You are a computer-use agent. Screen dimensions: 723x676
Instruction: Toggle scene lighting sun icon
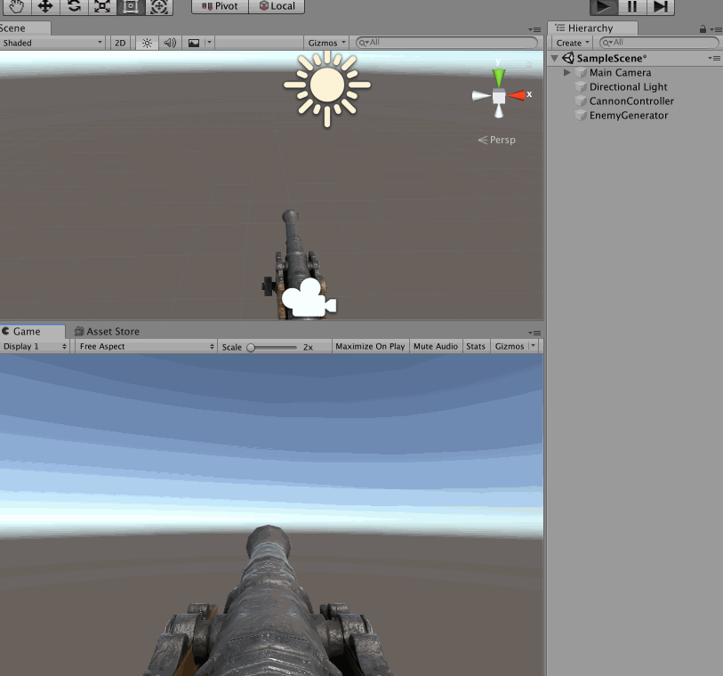[147, 43]
